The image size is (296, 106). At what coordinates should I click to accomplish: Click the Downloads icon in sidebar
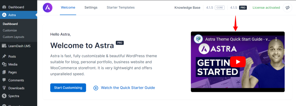(4, 88)
